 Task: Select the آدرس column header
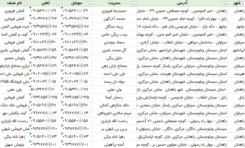tap(182, 3)
